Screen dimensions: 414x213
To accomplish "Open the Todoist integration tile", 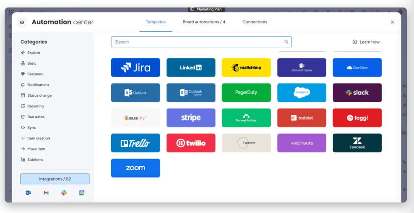I will pyautogui.click(x=302, y=118).
